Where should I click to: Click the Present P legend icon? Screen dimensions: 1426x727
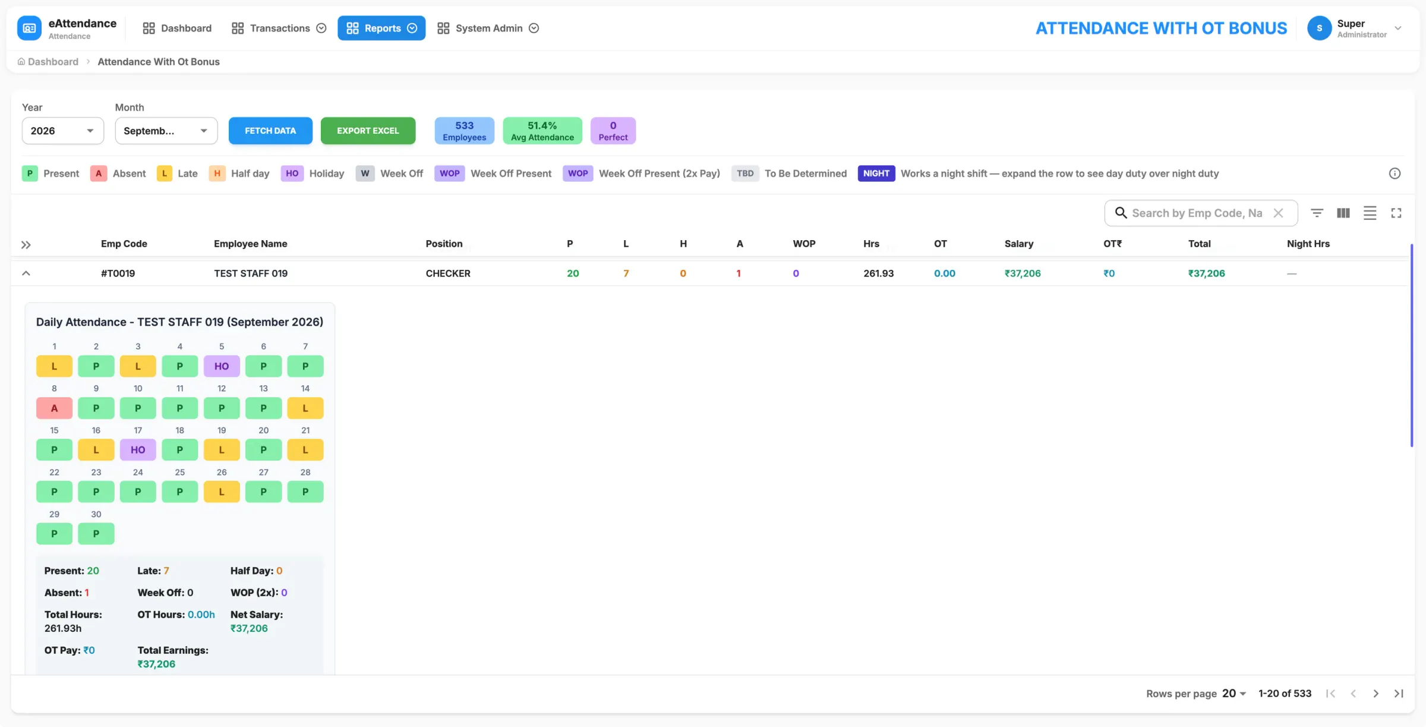(30, 174)
